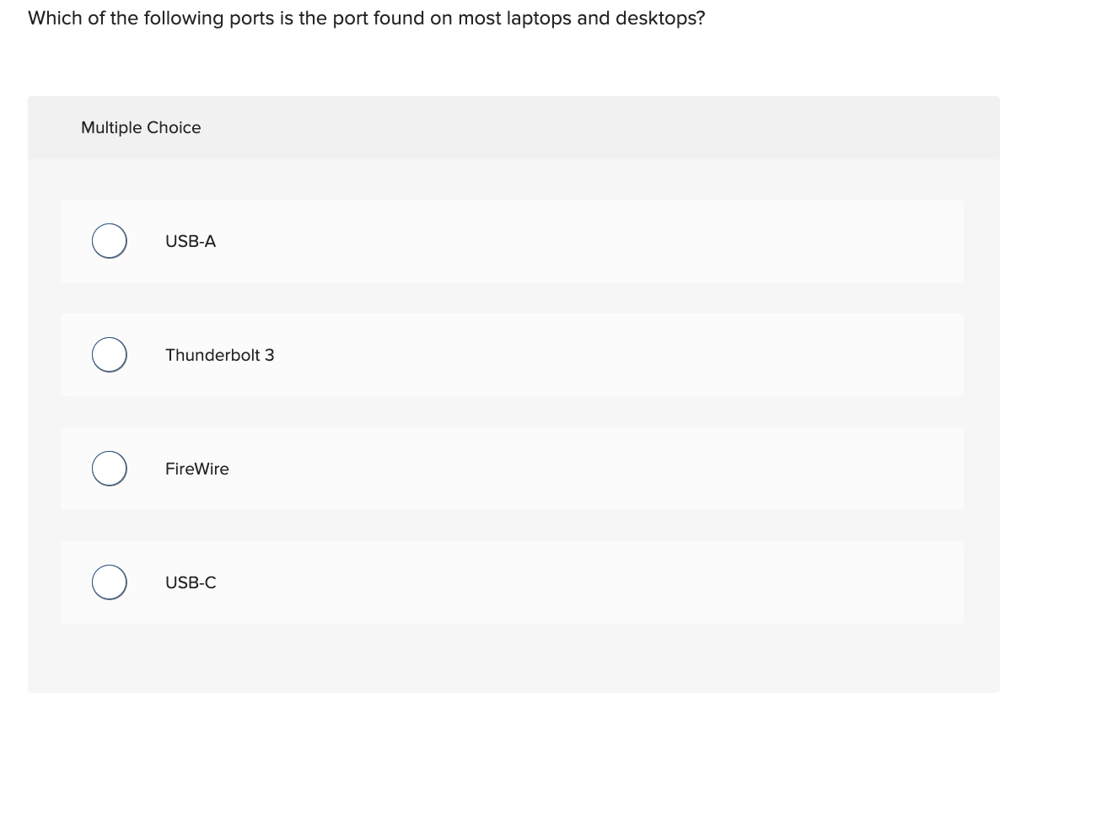Viewport: 1113px width, 821px height.
Task: Click the Thunderbolt 3 answer row
Action: [512, 354]
